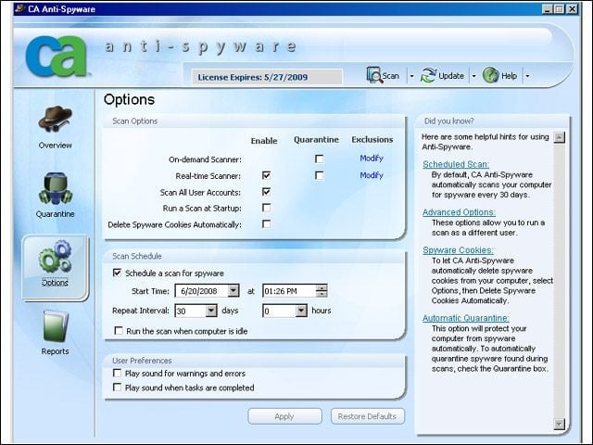Screen dimensions: 593x445
Task: Click the Scan toolbar label
Action: [391, 76]
